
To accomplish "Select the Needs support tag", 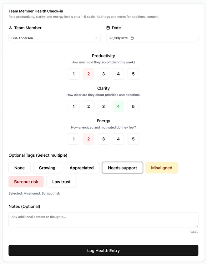I will coord(122,168).
